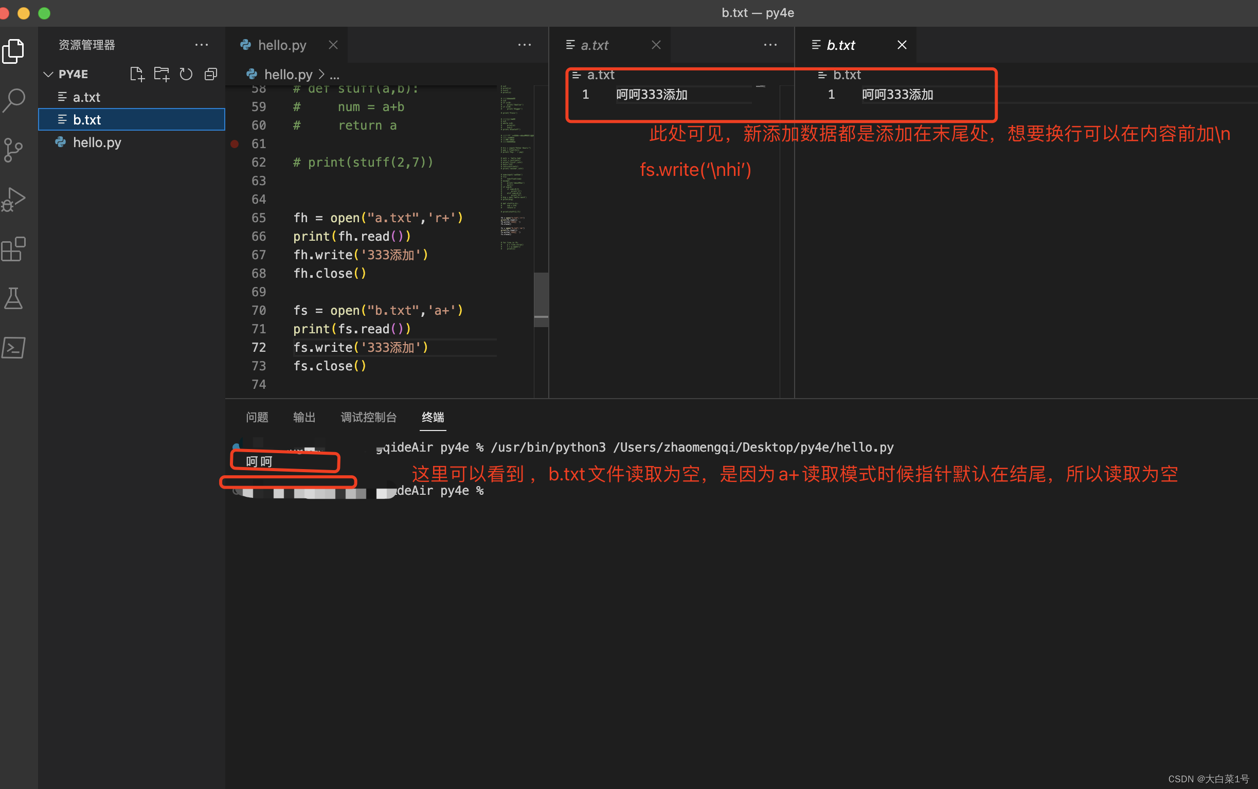Open hello.py from the explorer tree

click(x=132, y=142)
